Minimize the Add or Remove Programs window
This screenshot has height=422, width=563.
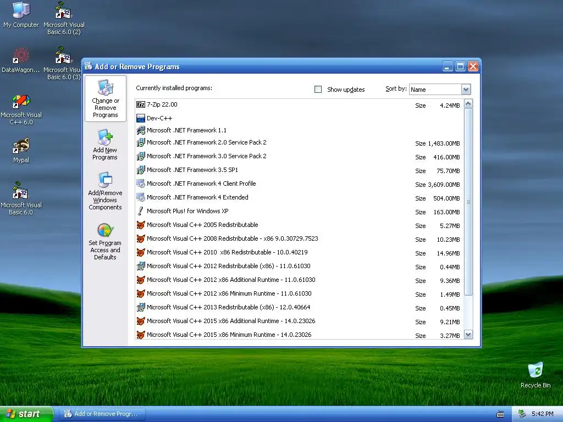click(448, 66)
